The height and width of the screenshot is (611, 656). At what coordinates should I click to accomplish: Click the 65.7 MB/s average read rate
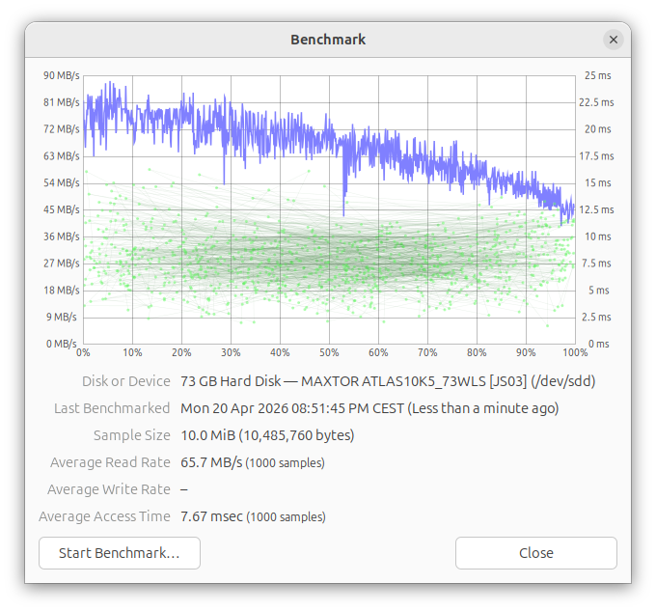(211, 462)
